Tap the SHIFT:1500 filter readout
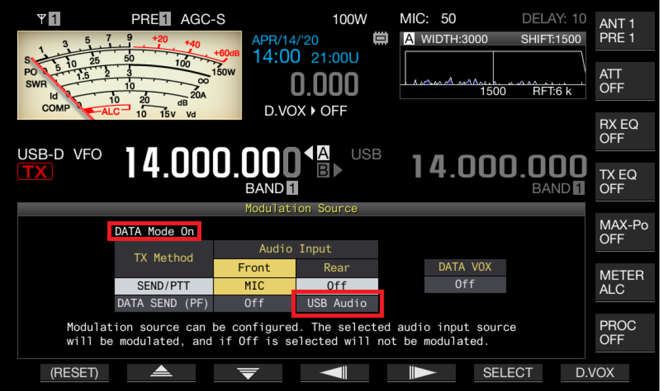 click(x=551, y=39)
